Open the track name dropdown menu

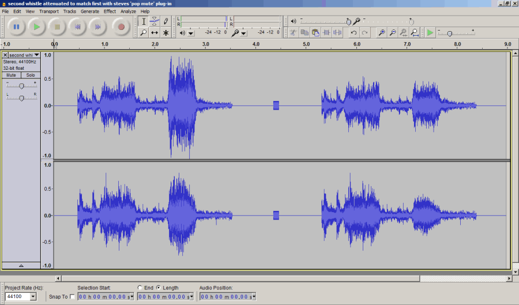point(36,55)
